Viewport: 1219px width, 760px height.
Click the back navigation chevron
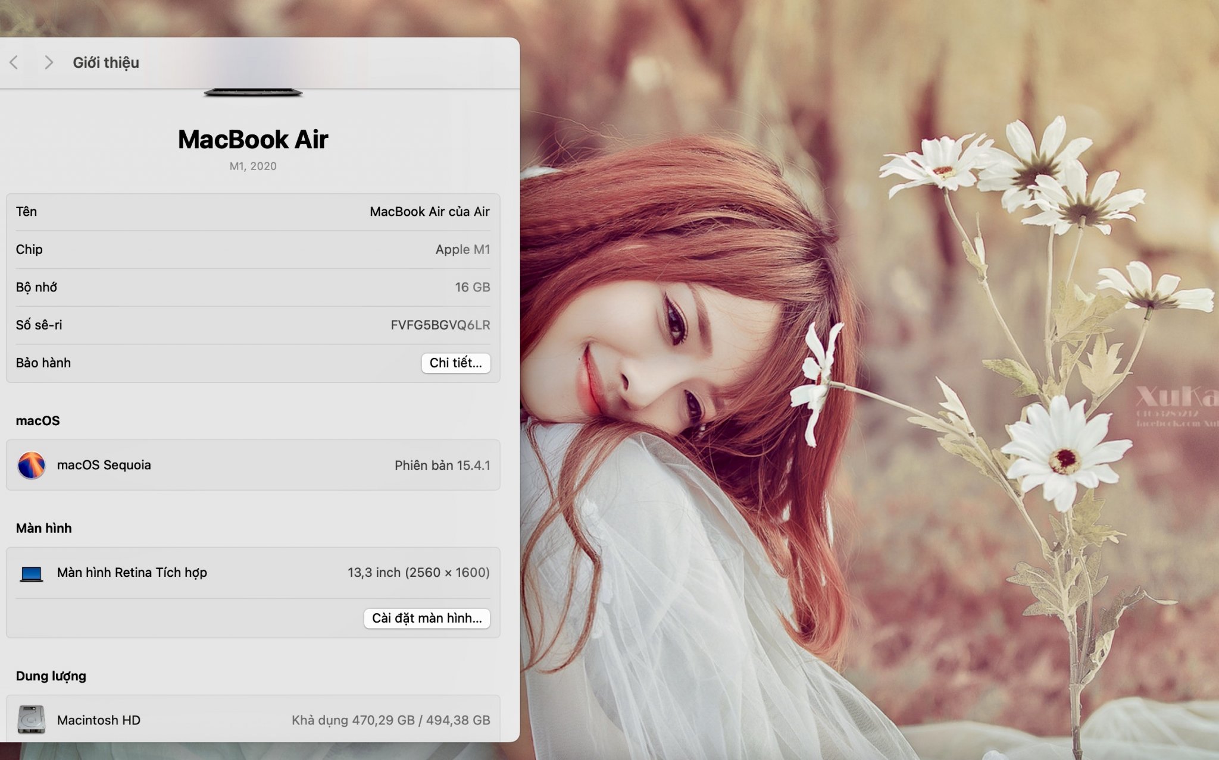pos(14,62)
